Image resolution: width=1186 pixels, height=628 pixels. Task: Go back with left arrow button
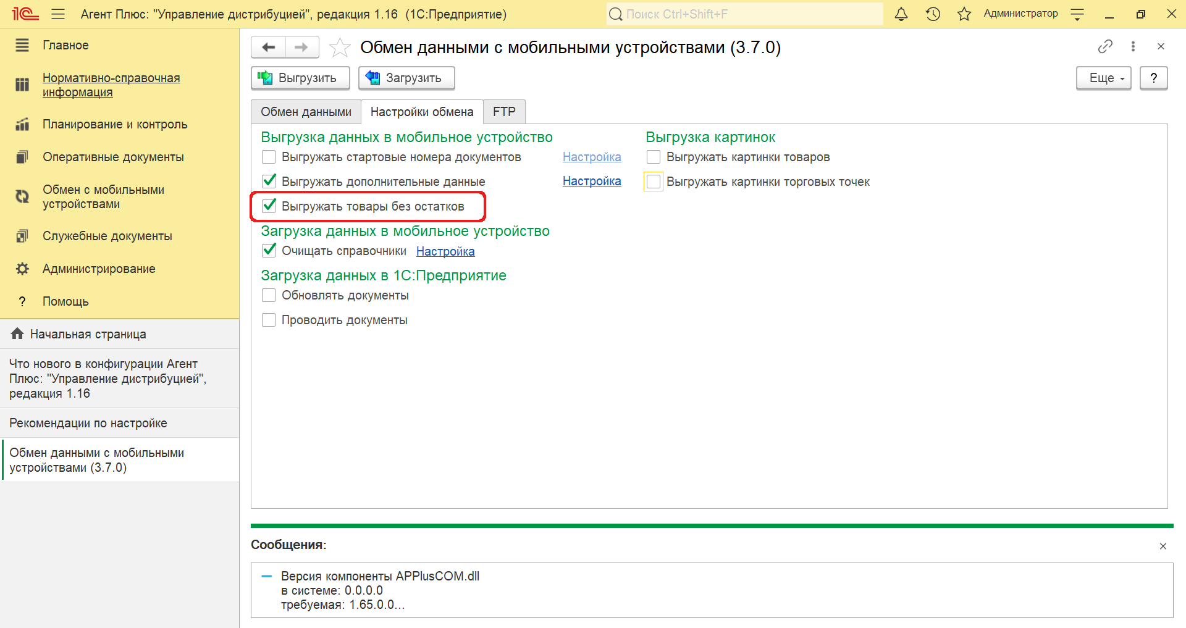coord(269,47)
